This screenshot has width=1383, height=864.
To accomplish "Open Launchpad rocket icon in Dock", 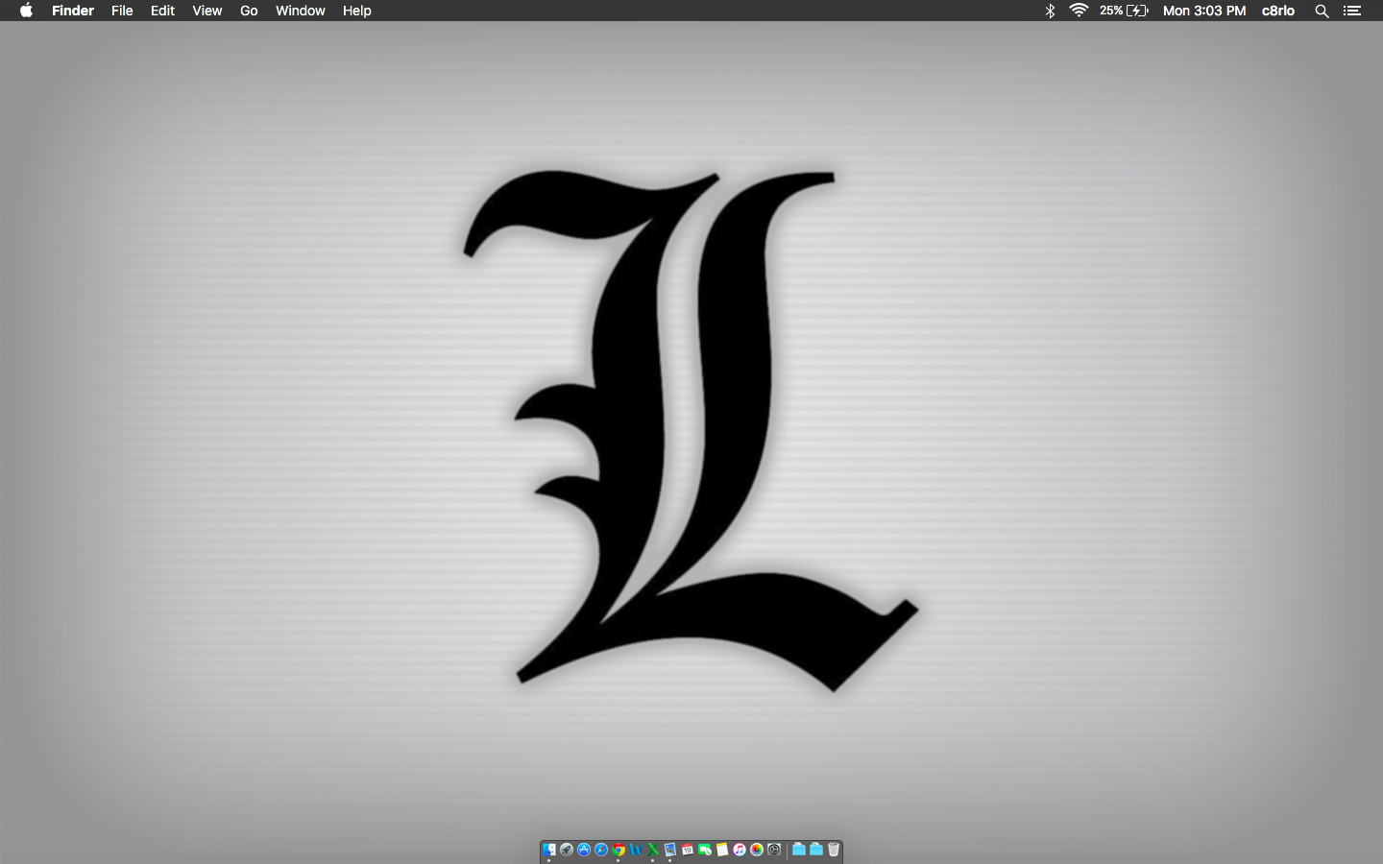I will point(567,850).
